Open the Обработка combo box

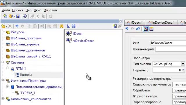coord(179,90)
